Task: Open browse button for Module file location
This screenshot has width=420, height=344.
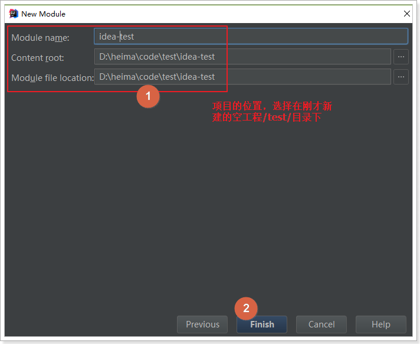Action: [x=401, y=77]
